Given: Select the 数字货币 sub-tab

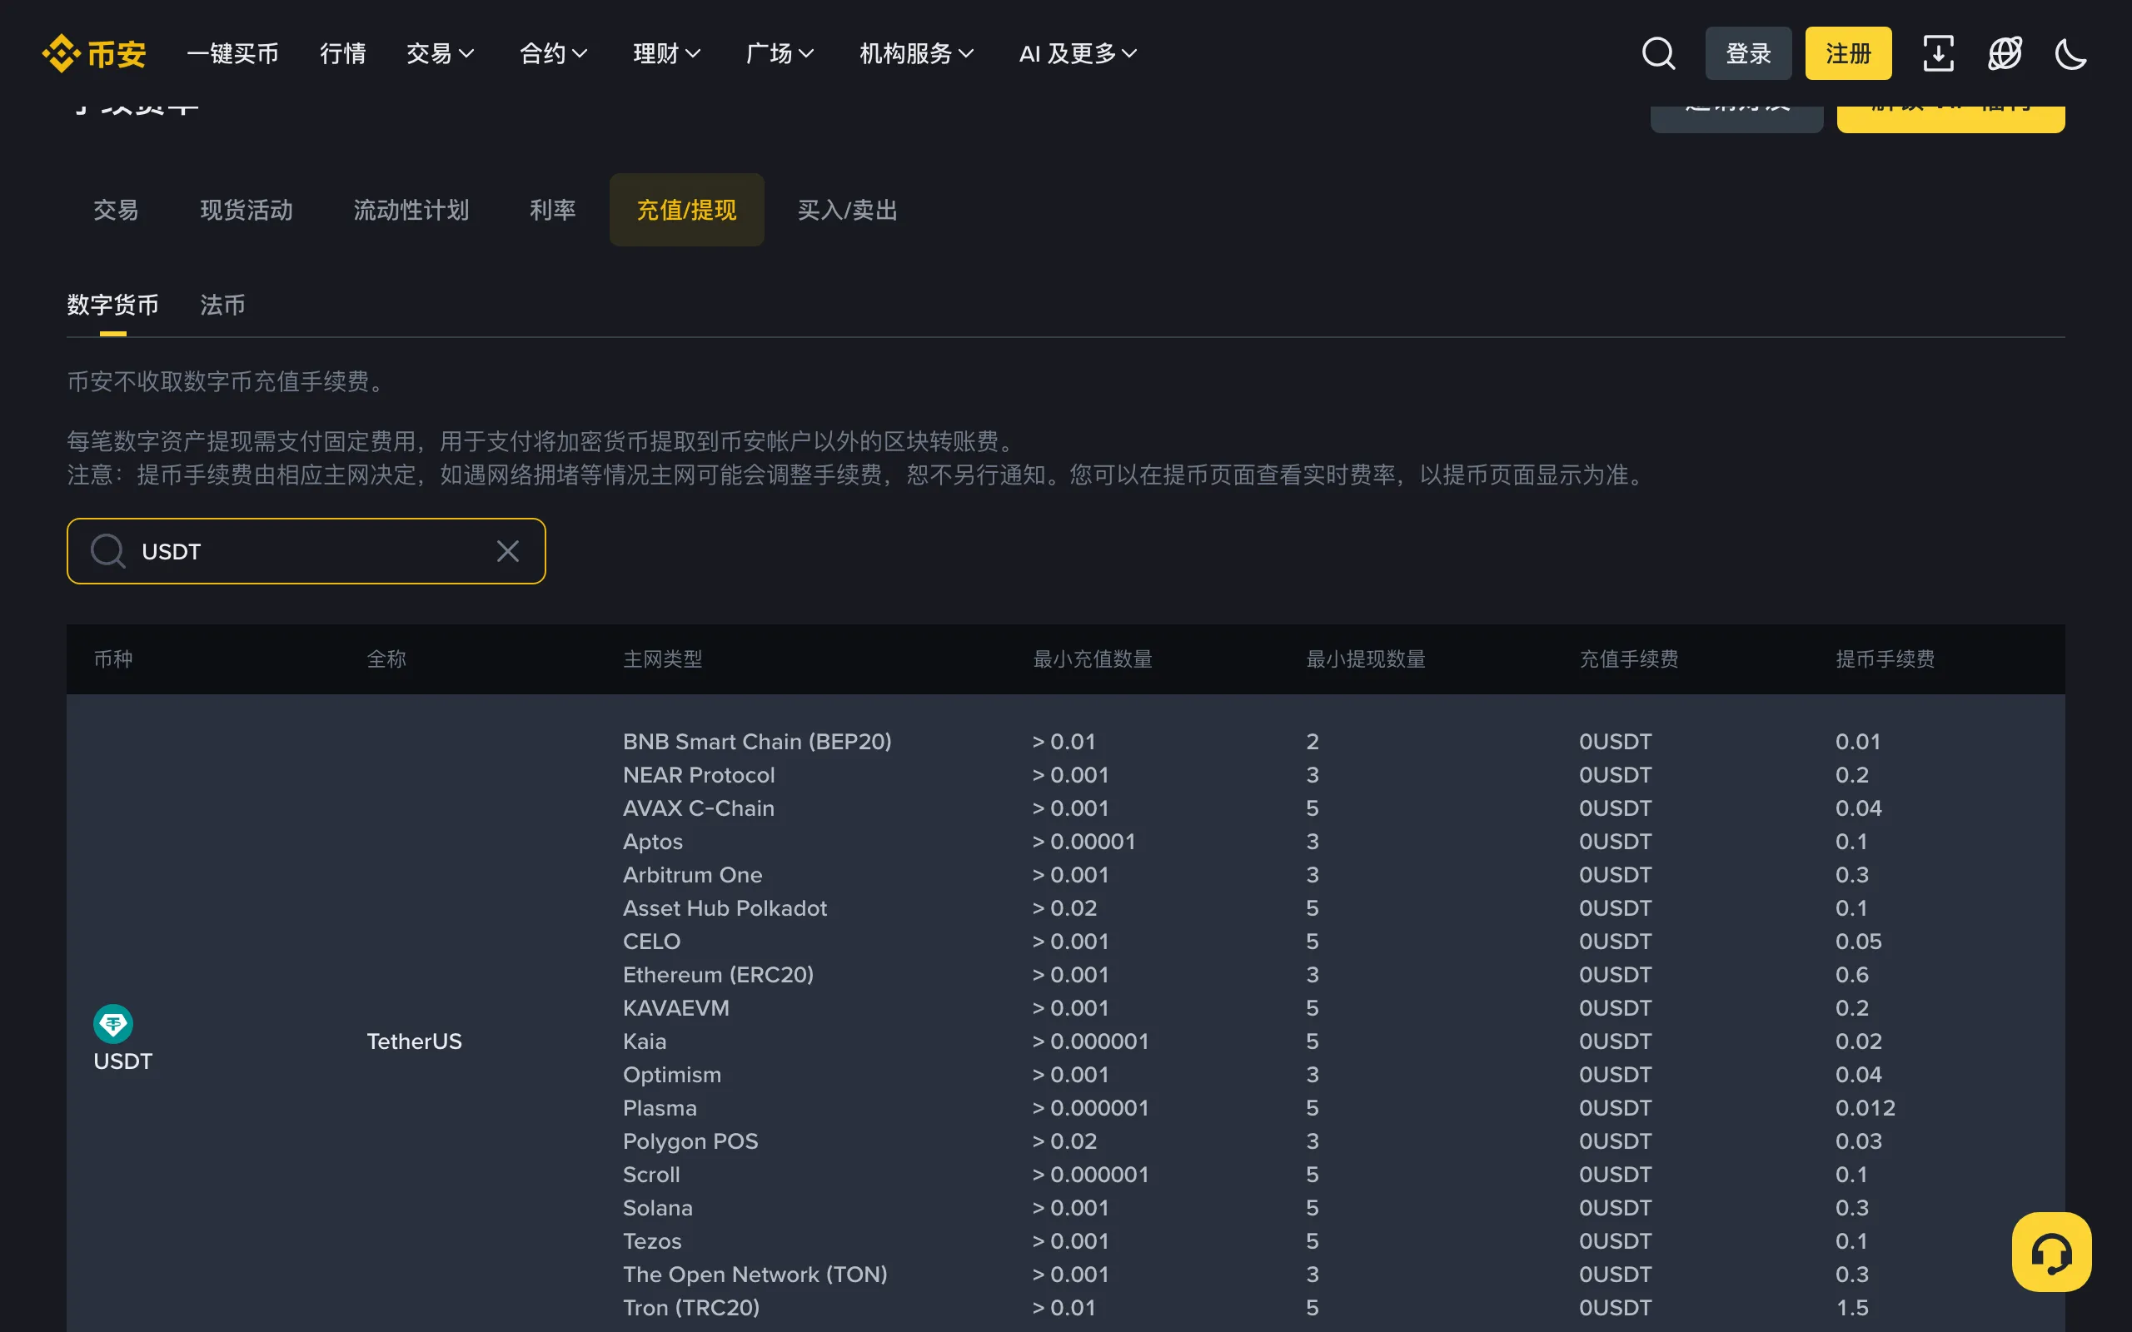Looking at the screenshot, I should [112, 305].
